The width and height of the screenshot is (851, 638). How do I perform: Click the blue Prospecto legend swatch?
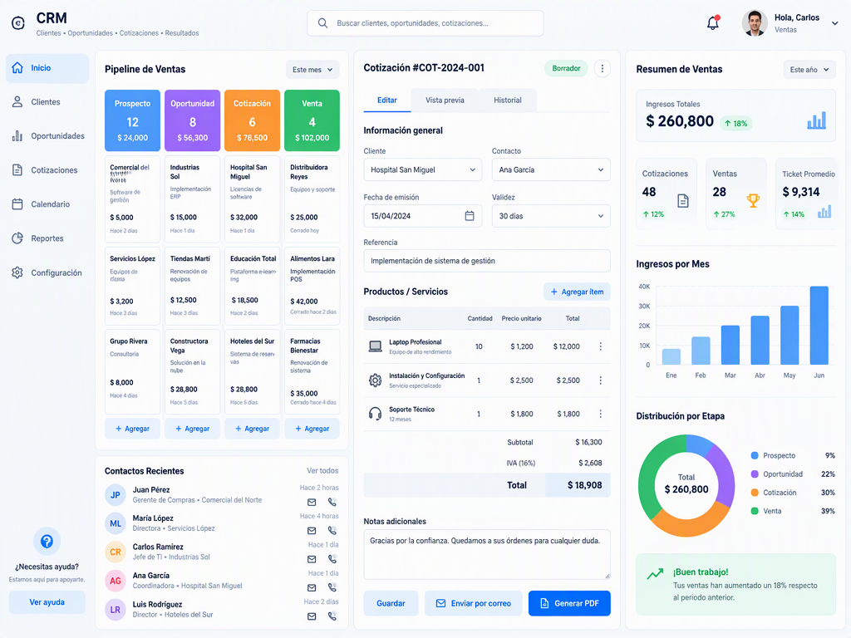click(x=755, y=456)
